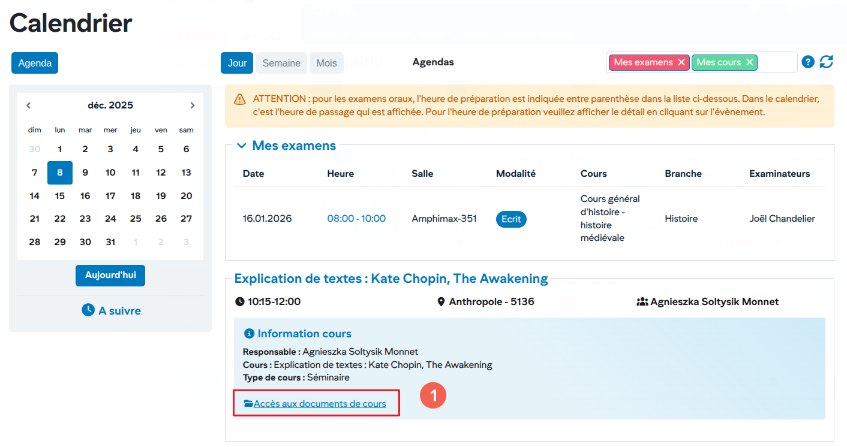Click the 'Ecrit' modality badge
The height and width of the screenshot is (447, 847).
[x=511, y=219]
